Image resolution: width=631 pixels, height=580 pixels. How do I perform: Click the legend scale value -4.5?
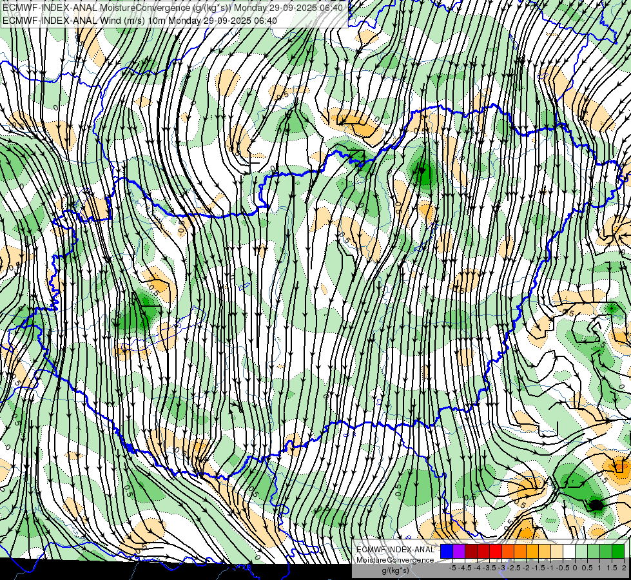click(x=465, y=568)
